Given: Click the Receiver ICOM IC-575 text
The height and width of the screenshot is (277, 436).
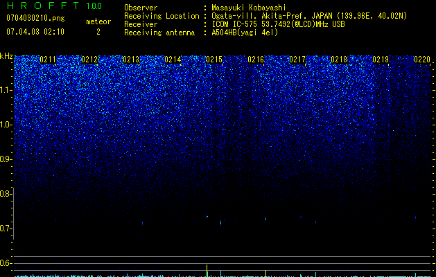Looking at the screenshot, I should pyautogui.click(x=278, y=24).
